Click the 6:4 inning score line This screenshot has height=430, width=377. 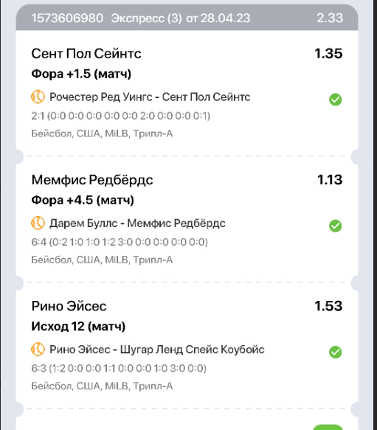click(x=120, y=242)
